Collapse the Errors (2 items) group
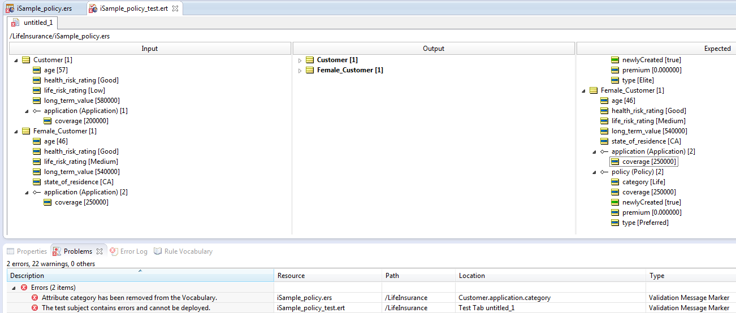Image resolution: width=736 pixels, height=313 pixels. click(x=14, y=288)
